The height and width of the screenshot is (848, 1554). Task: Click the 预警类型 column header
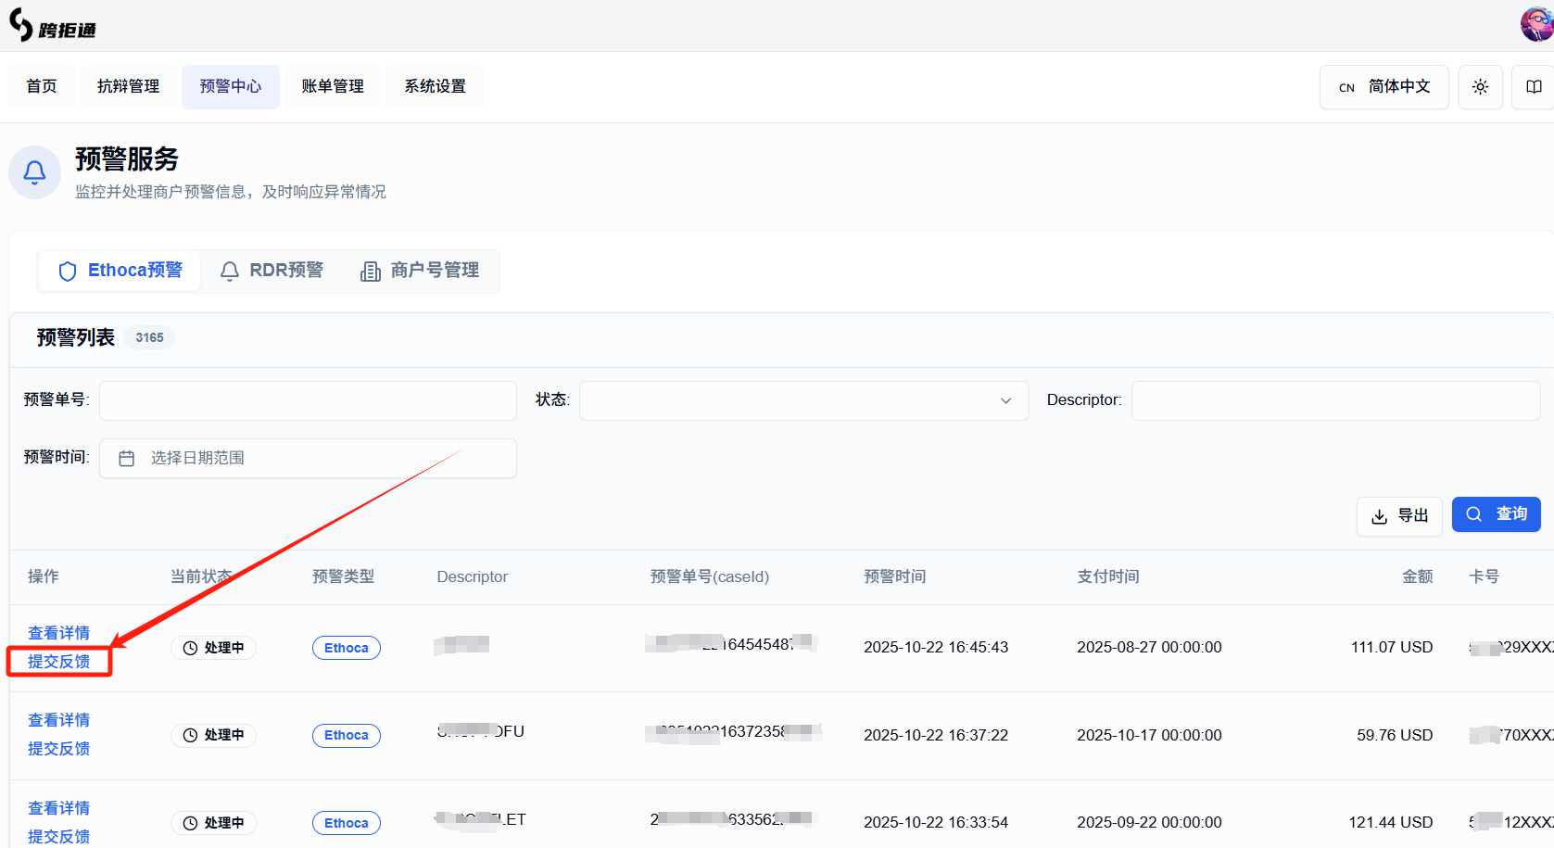pos(344,576)
